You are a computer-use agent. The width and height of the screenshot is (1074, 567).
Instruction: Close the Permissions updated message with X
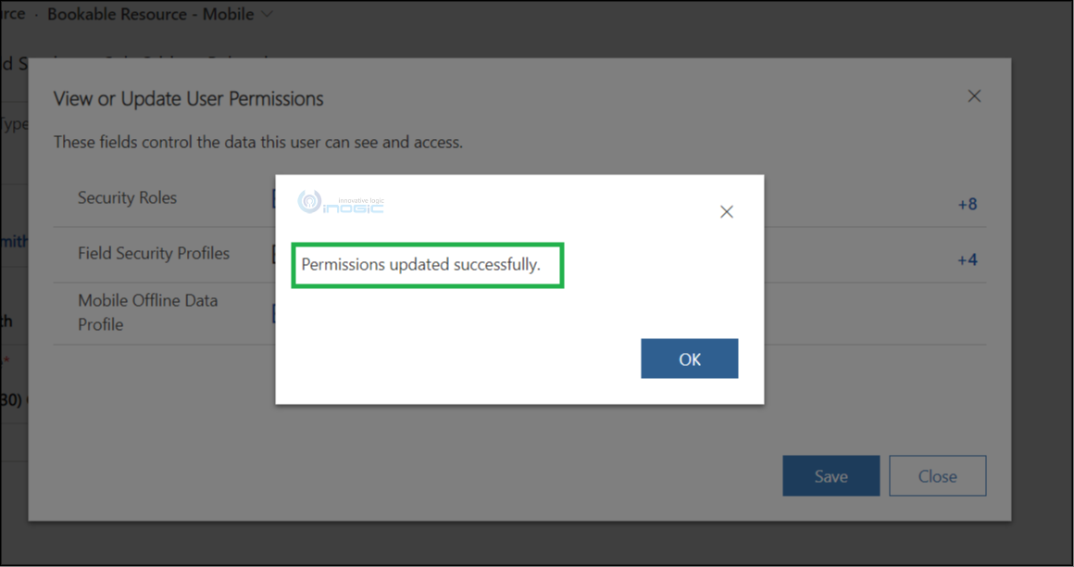(727, 212)
